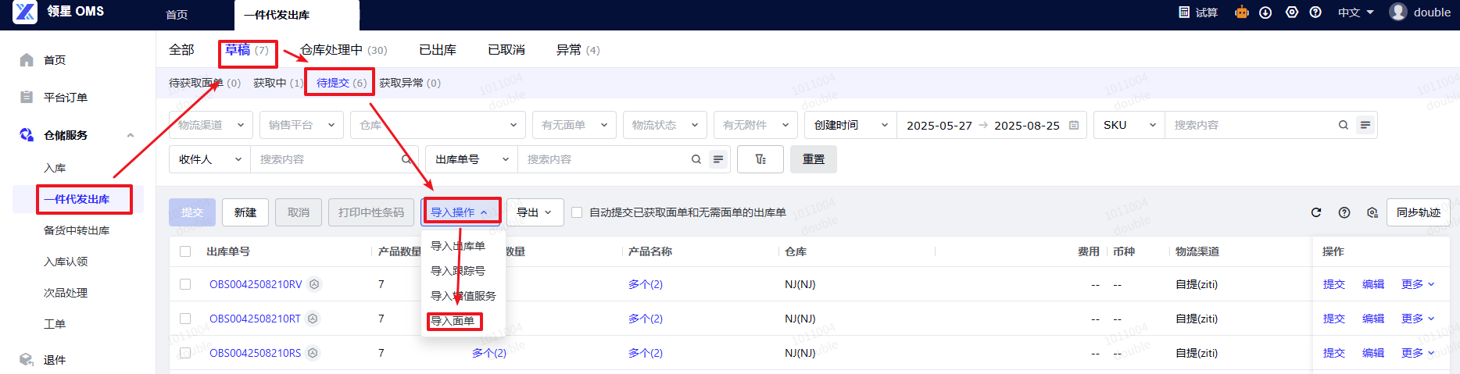The width and height of the screenshot is (1460, 374).
Task: Open the SKU search type dropdown
Action: [x=1129, y=125]
